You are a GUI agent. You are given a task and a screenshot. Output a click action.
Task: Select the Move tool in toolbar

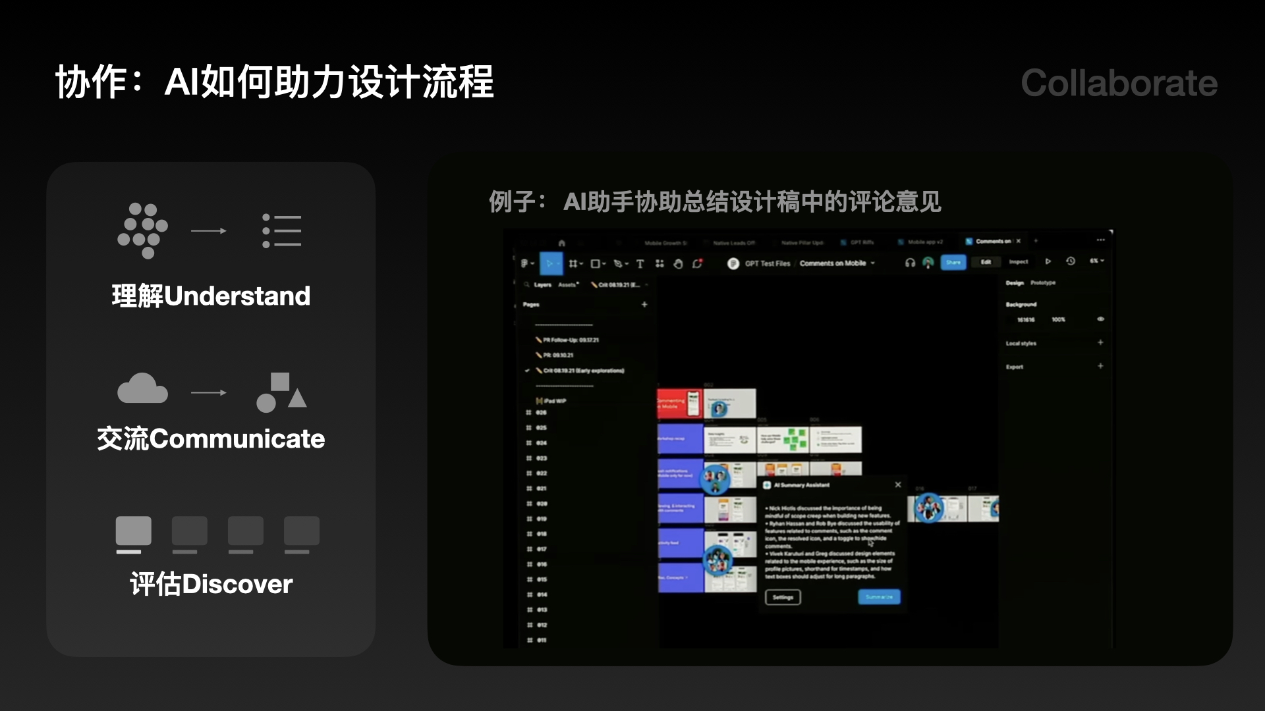click(549, 263)
